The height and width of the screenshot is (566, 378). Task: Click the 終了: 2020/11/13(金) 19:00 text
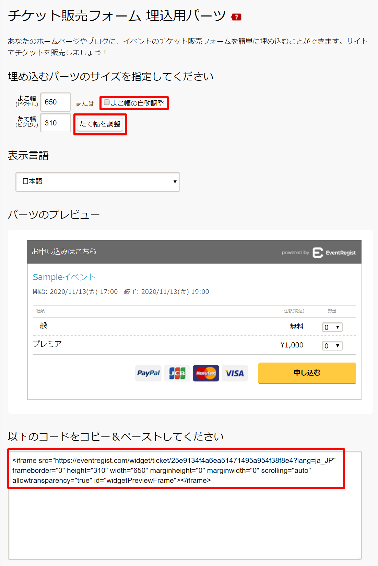tap(166, 292)
